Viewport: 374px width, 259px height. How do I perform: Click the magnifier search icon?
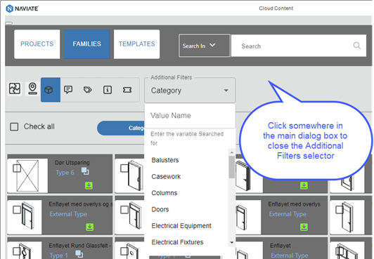pyautogui.click(x=357, y=46)
